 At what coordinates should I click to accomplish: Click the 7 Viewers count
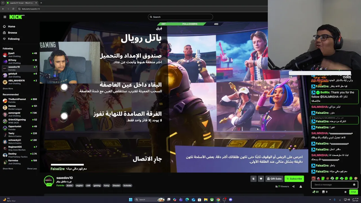(x=282, y=186)
